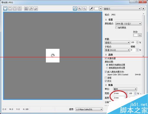
Task: Collapse the 高级 section
Action: coord(106,54)
